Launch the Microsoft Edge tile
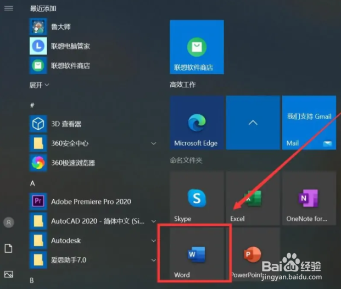 197,123
